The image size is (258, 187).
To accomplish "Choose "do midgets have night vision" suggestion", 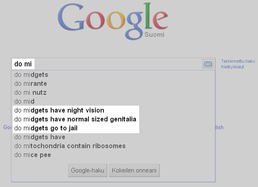I will point(59,110).
